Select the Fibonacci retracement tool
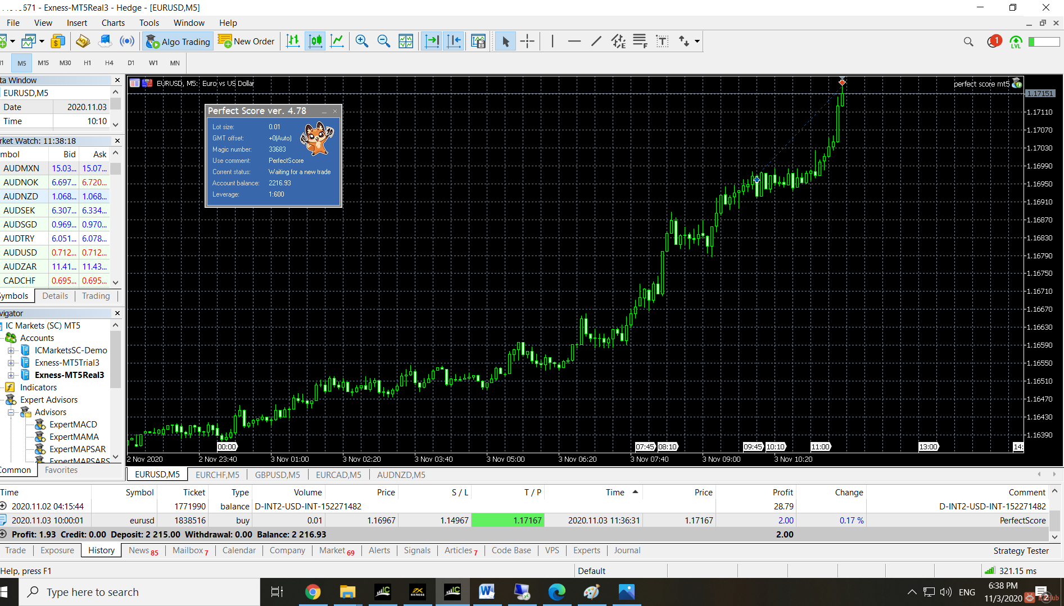 (640, 41)
